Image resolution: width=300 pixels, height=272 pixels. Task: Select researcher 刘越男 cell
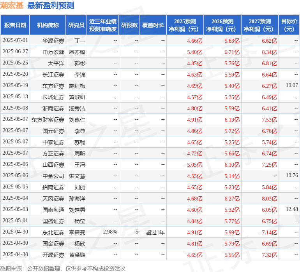77,210
